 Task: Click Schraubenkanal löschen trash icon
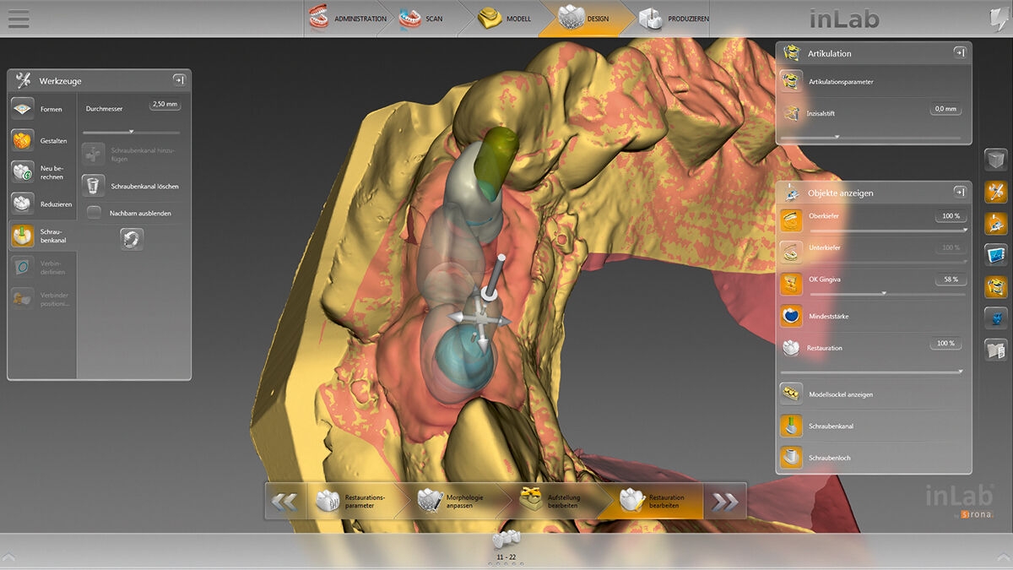tap(94, 186)
